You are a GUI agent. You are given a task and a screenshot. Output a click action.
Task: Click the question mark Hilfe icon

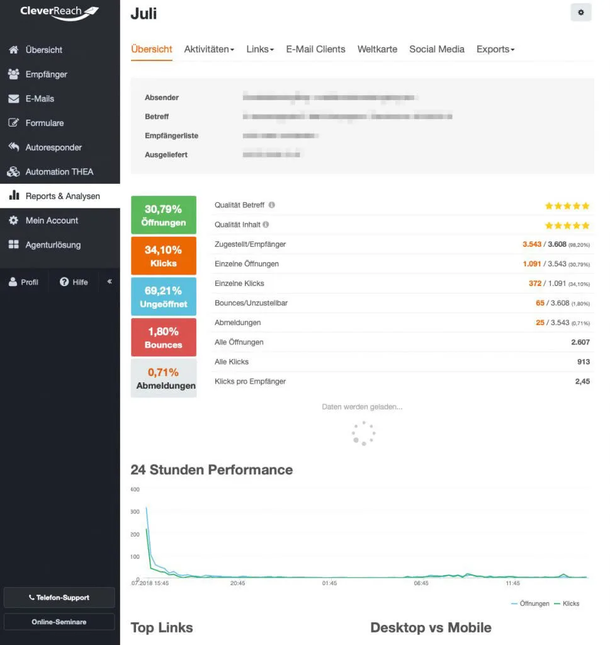pyautogui.click(x=64, y=282)
